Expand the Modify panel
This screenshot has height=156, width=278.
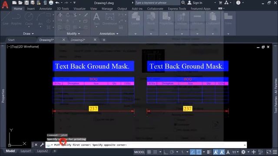(73, 33)
